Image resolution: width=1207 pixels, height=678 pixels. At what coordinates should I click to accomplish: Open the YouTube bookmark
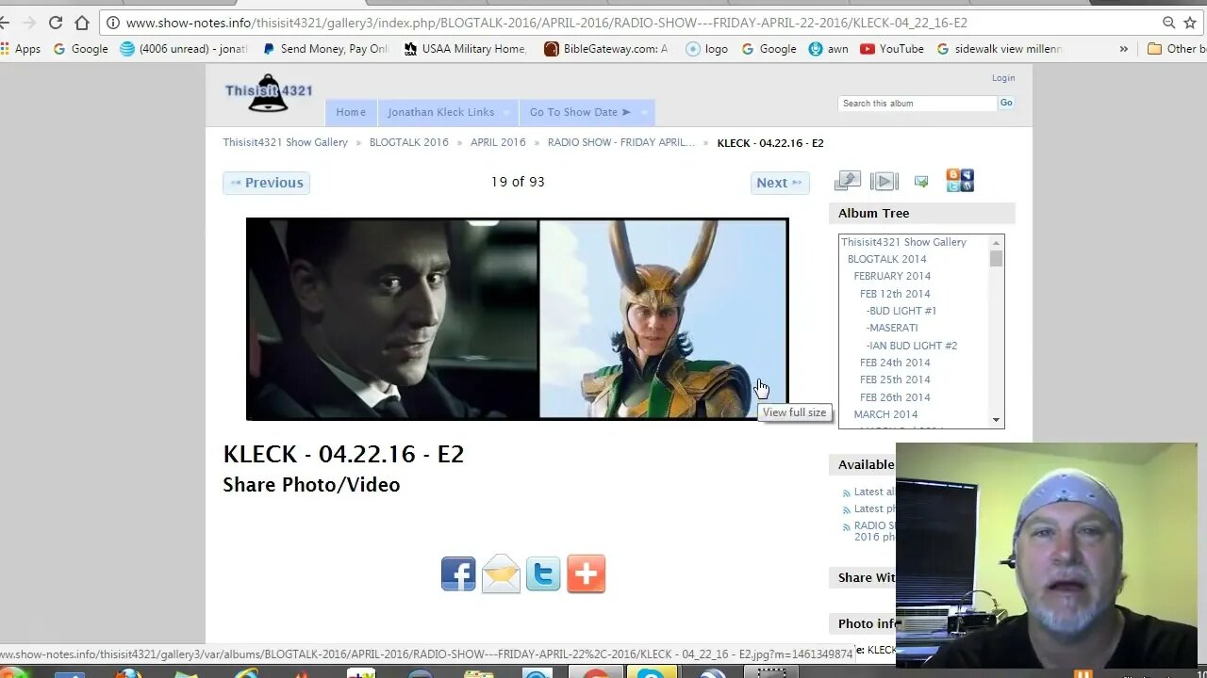892,49
